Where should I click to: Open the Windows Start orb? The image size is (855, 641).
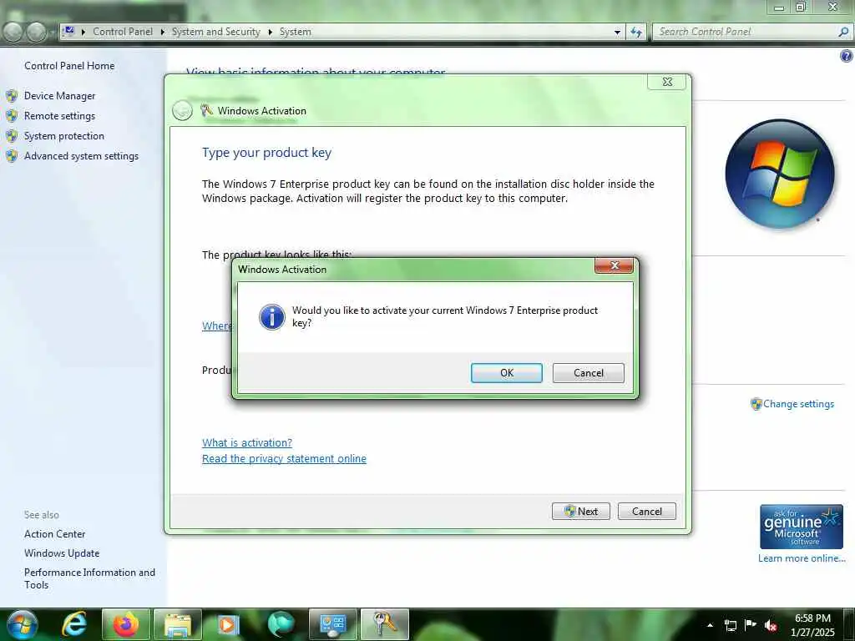23,624
